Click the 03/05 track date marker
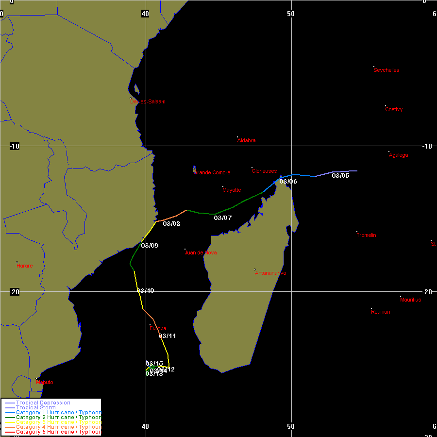Viewport: 437px width, 437px height. coord(340,175)
